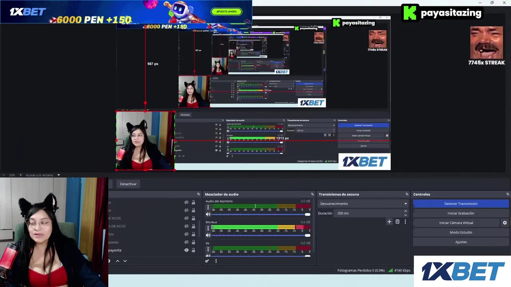The image size is (511, 287).
Task: Select the webcam source in the preview canvas
Action: click(x=145, y=141)
